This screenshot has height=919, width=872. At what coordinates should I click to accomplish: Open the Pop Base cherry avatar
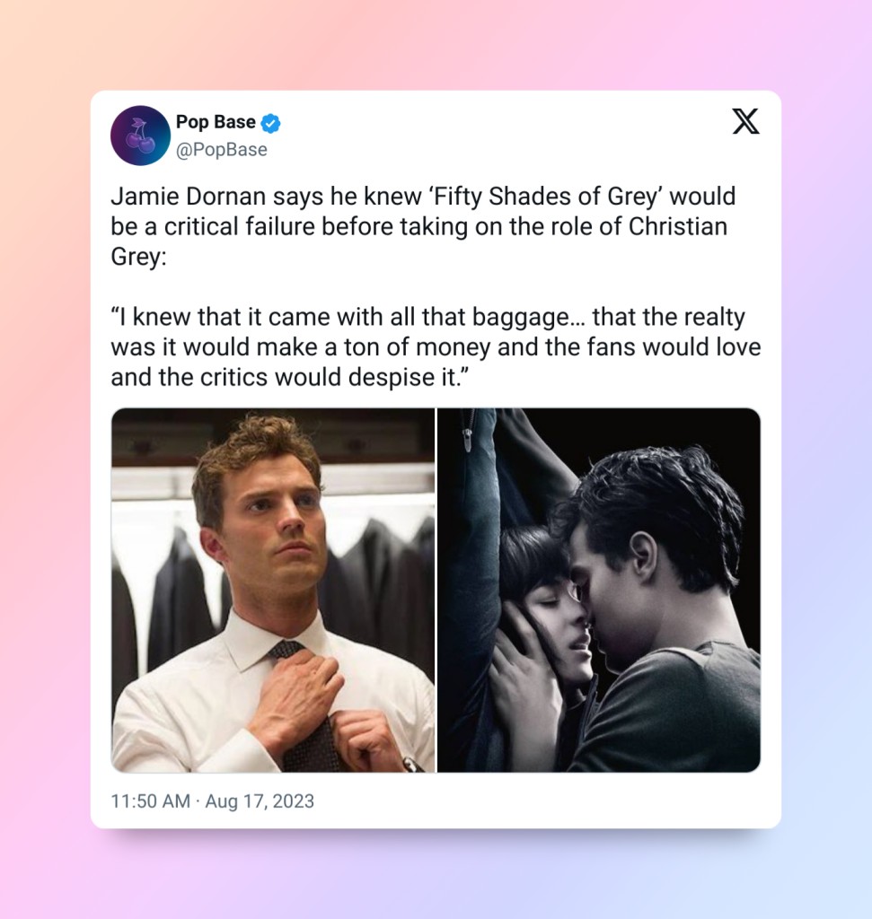tap(140, 136)
